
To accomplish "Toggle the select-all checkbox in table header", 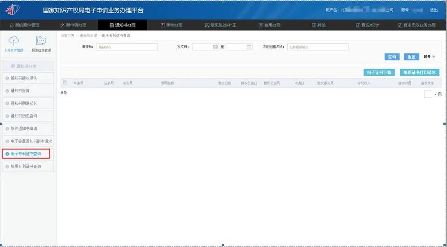I will pos(65,83).
